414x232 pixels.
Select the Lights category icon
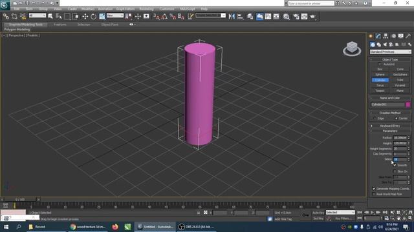(x=385, y=44)
